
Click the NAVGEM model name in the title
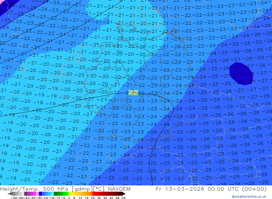[119, 189]
